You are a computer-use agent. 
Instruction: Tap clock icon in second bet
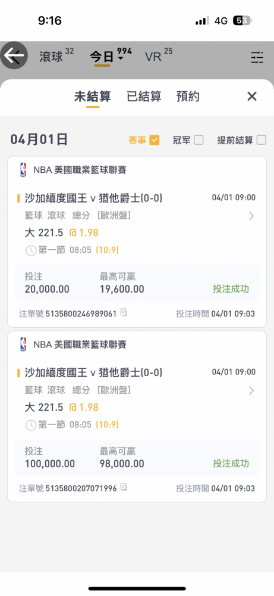[31, 424]
